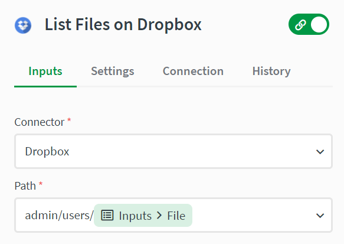The height and width of the screenshot is (244, 344).
Task: View the History tab
Action: click(271, 71)
